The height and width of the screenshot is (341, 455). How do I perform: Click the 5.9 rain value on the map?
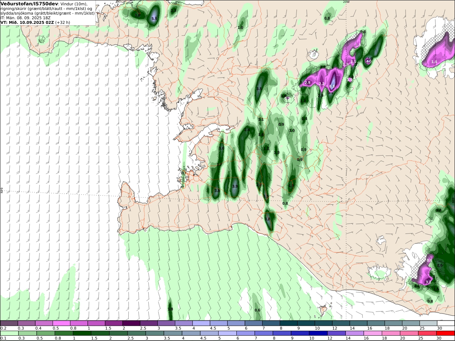(x=154, y=19)
